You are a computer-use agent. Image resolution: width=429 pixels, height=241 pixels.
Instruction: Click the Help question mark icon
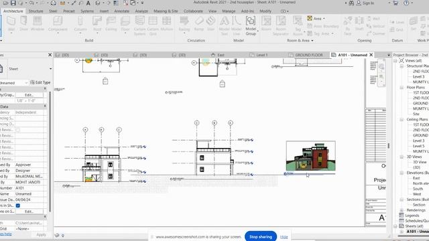tap(406, 3)
